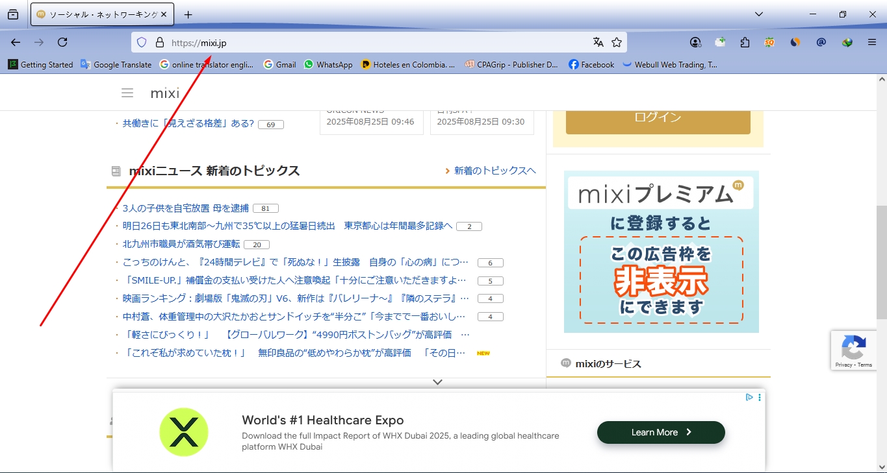Open the Firefox account icon
The image size is (887, 473).
tap(695, 42)
